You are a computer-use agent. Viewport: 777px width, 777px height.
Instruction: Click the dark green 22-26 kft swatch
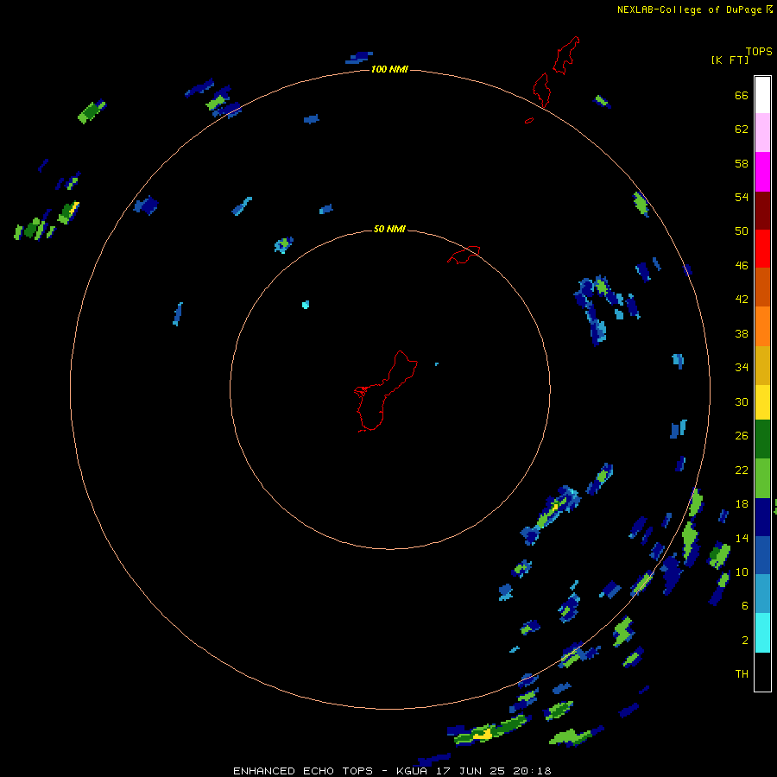(762, 439)
